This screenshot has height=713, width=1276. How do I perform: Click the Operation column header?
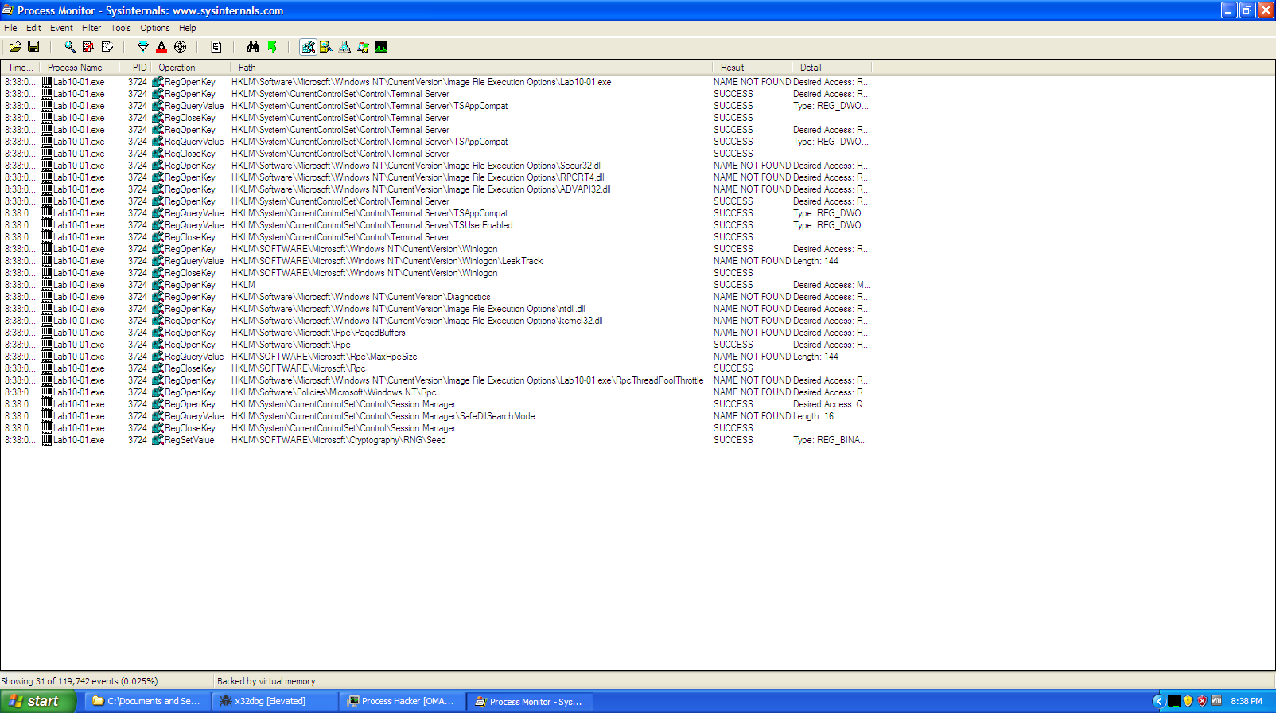coord(177,68)
